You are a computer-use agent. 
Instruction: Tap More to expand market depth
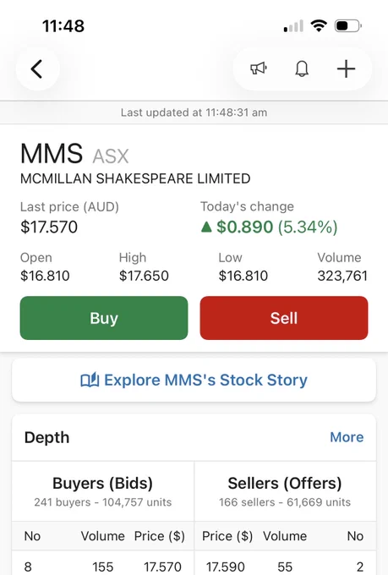pyautogui.click(x=347, y=437)
